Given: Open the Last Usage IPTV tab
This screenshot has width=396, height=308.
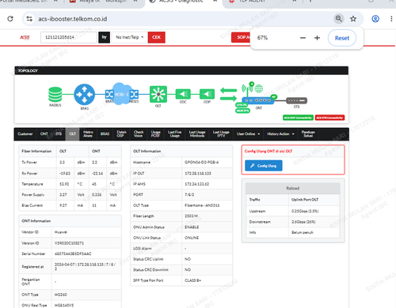Looking at the screenshot, I should [x=221, y=134].
